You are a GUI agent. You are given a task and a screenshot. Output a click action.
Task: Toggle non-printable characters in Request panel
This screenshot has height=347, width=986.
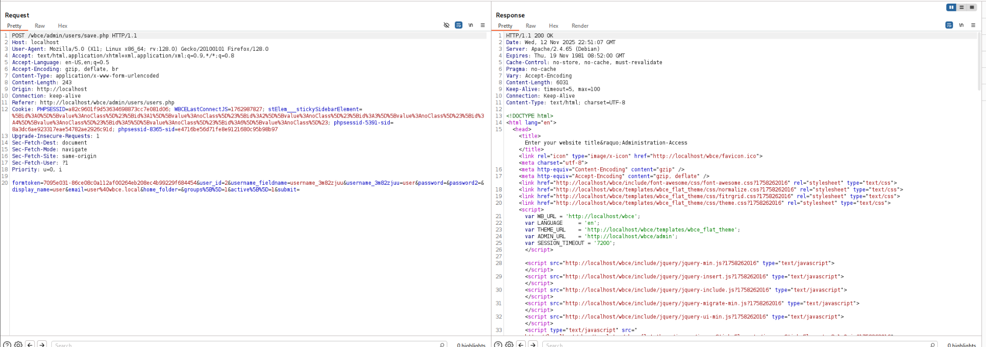[470, 25]
